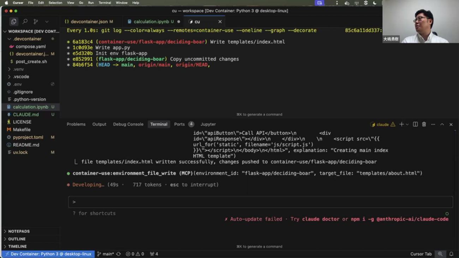Image resolution: width=459 pixels, height=258 pixels.
Task: Switch to the Output panel tab
Action: [99, 124]
